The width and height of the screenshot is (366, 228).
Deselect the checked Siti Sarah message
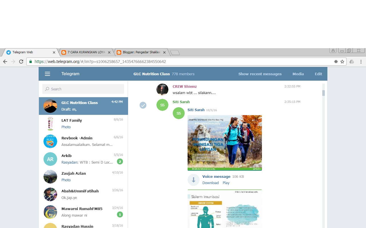pyautogui.click(x=143, y=105)
